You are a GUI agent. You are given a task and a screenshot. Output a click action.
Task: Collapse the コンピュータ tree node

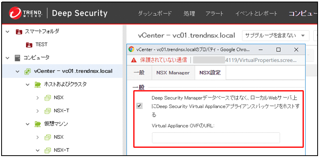tap(8, 58)
